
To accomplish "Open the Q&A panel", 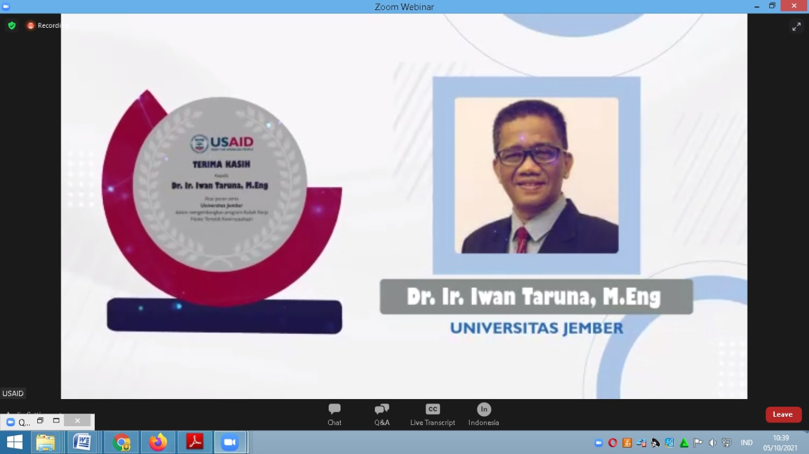I will tap(382, 415).
